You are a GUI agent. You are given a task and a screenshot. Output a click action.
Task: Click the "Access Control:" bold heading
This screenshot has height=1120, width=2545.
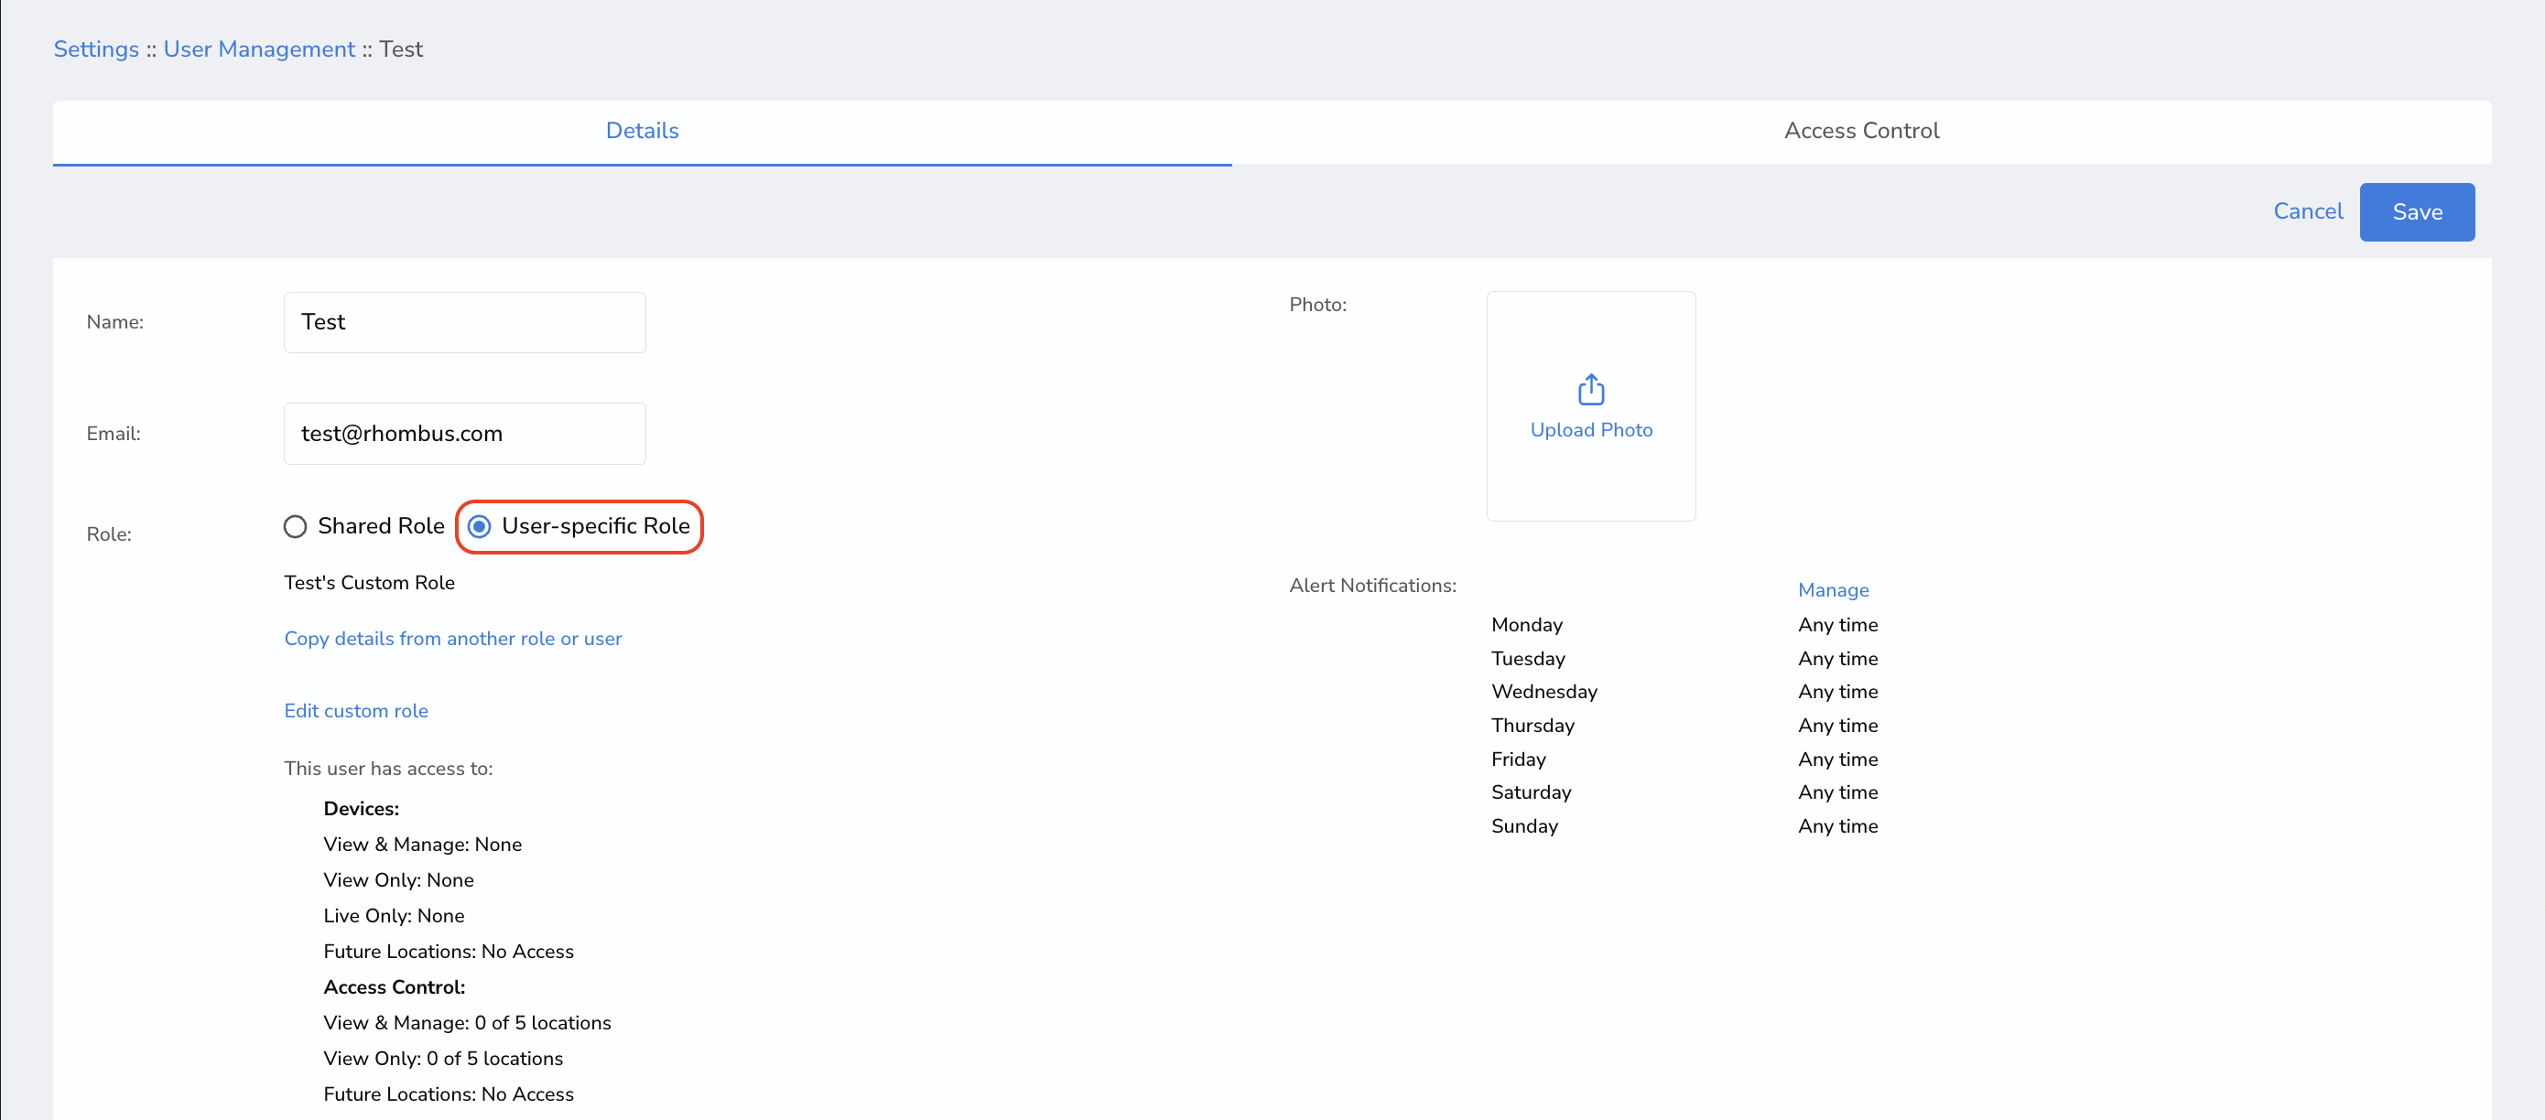coord(395,987)
